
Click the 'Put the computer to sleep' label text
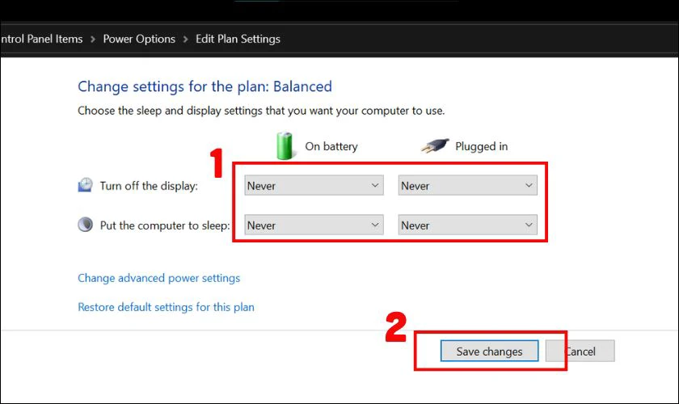pos(165,225)
